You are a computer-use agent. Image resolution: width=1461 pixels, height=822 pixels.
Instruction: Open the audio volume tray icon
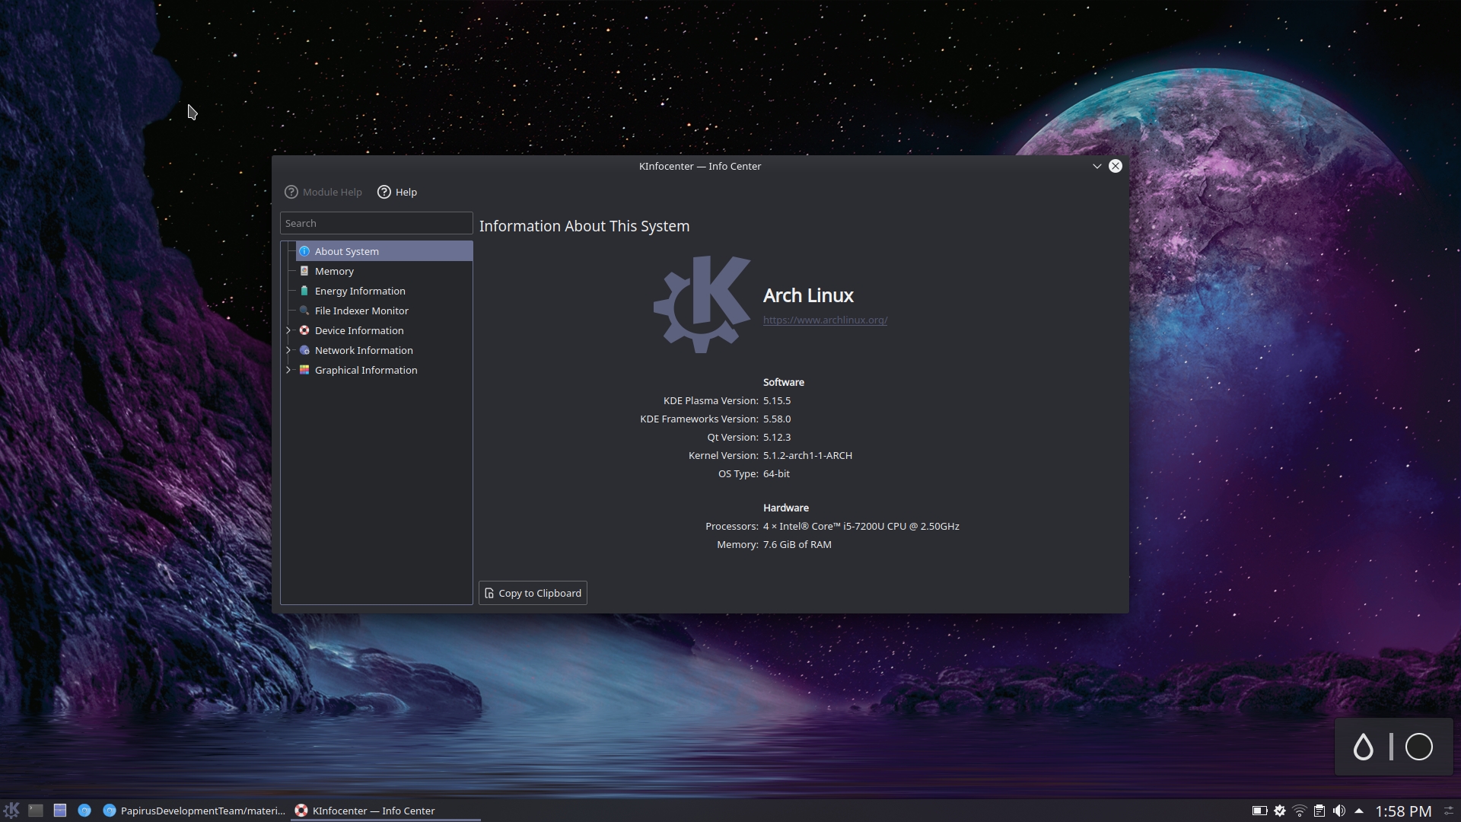[x=1339, y=811]
